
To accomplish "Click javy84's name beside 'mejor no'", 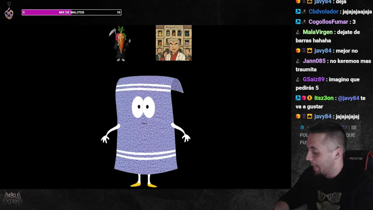I will pyautogui.click(x=323, y=51).
